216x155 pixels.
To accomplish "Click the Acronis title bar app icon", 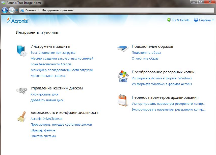I will tap(3, 3).
